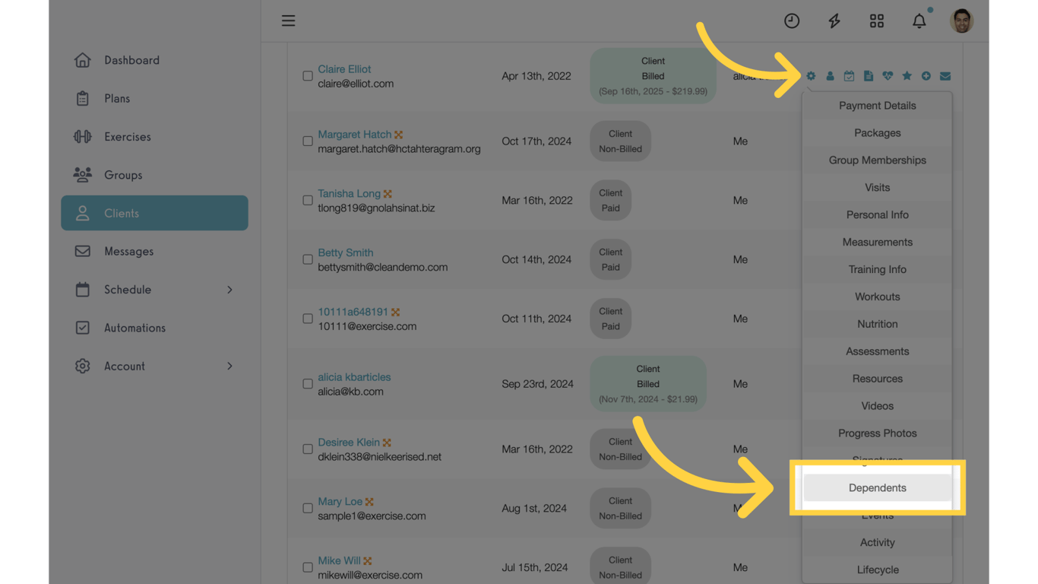This screenshot has height=584, width=1038.
Task: Go to Clients in the sidebar
Action: 154,213
